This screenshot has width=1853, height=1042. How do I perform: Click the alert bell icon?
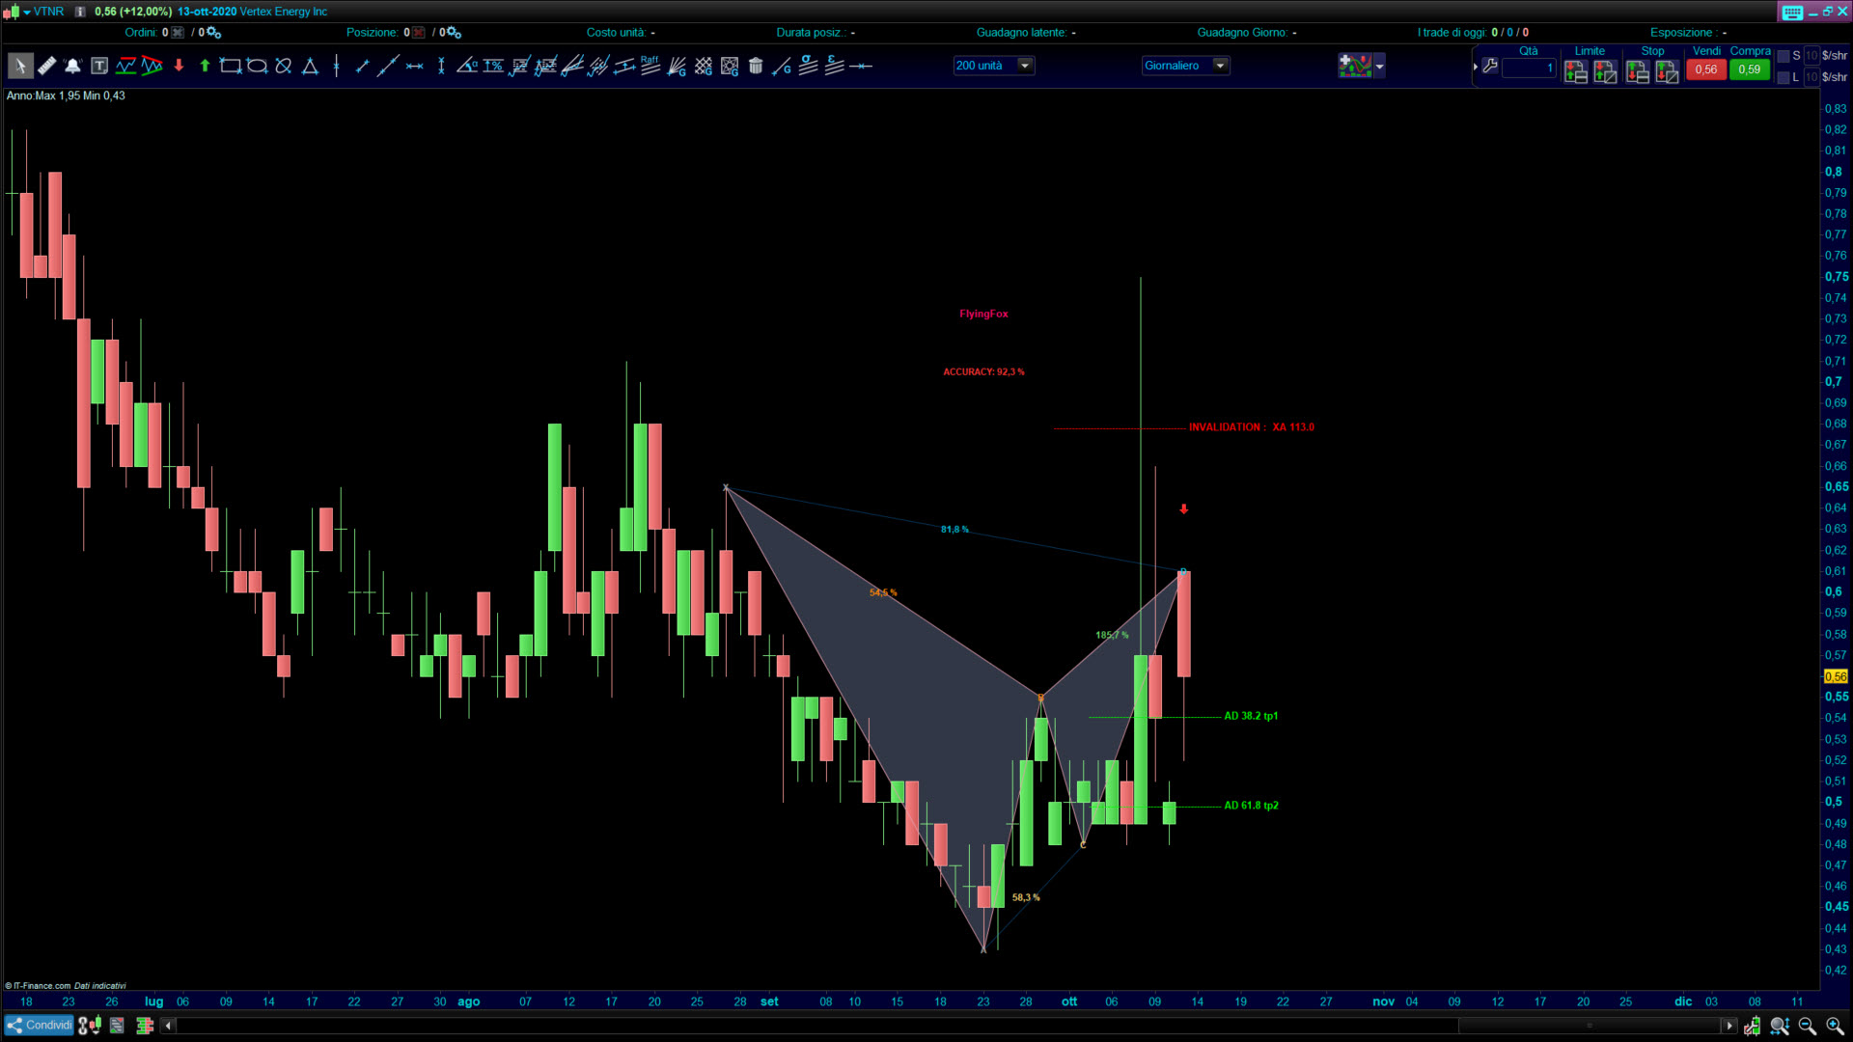[x=72, y=67]
